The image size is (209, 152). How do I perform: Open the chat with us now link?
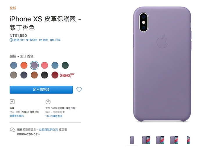tap(48, 130)
